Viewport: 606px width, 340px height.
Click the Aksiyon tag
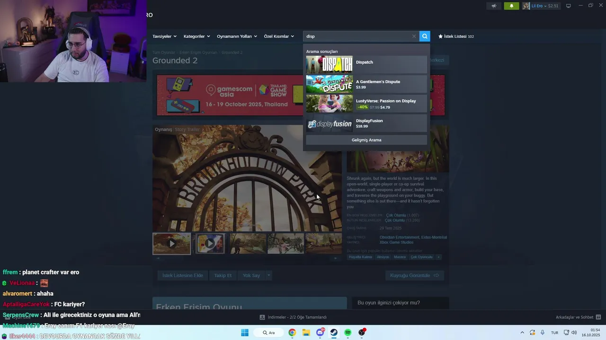point(383,257)
